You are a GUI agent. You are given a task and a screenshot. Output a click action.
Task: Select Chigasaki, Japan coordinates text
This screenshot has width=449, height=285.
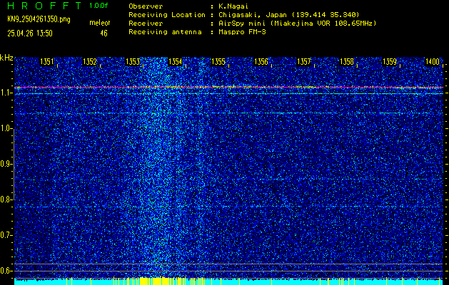[x=289, y=14]
